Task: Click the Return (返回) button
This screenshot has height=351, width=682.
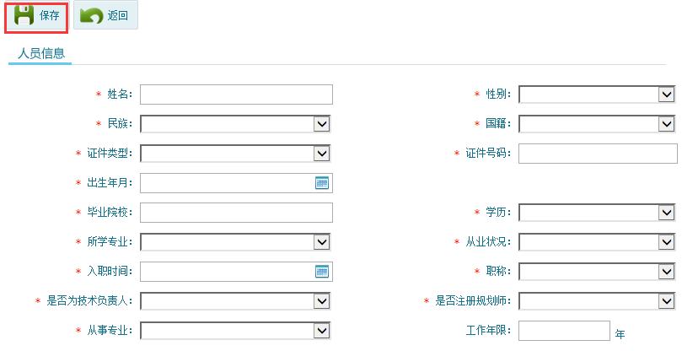Action: click(105, 16)
